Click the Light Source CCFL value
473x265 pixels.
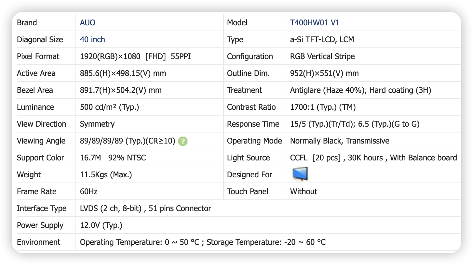[373, 158]
